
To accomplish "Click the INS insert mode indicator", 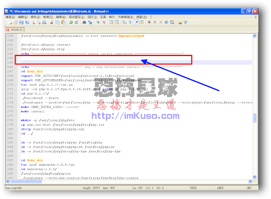I will click(249, 188).
